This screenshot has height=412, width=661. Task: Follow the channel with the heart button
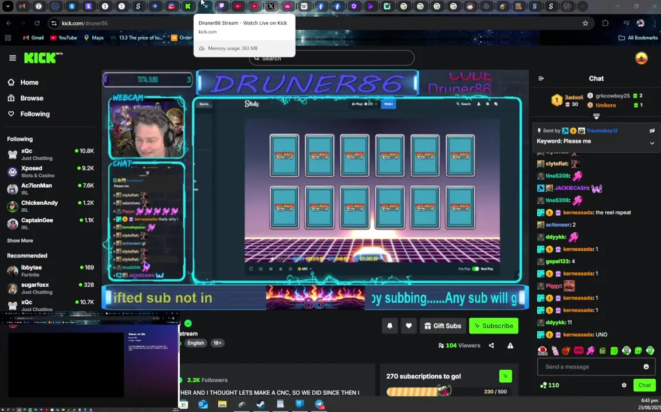pyautogui.click(x=408, y=326)
